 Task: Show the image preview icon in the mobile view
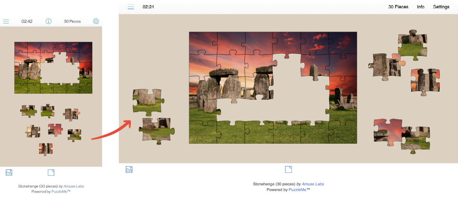click(9, 172)
